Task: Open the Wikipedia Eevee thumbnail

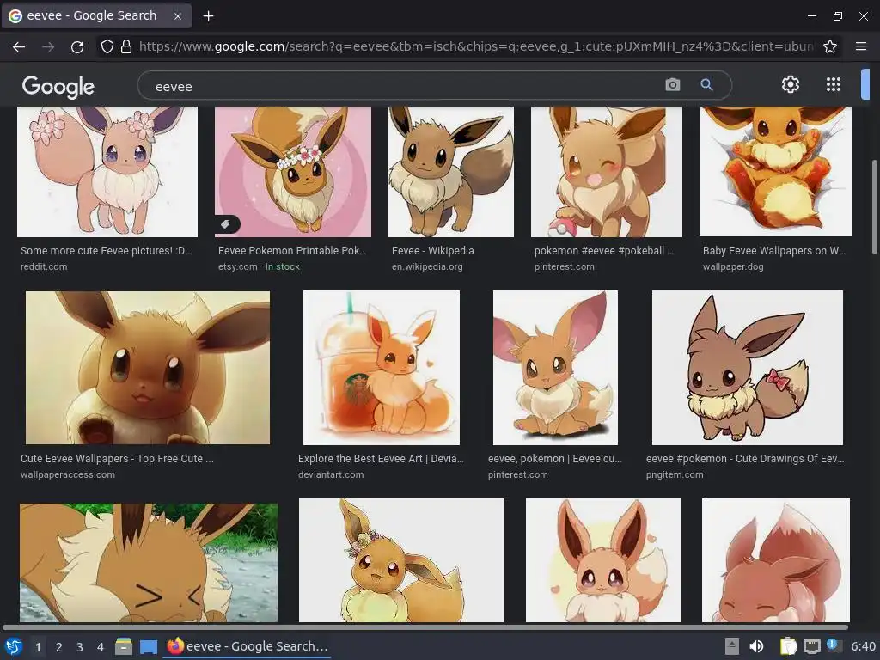Action: coord(451,172)
